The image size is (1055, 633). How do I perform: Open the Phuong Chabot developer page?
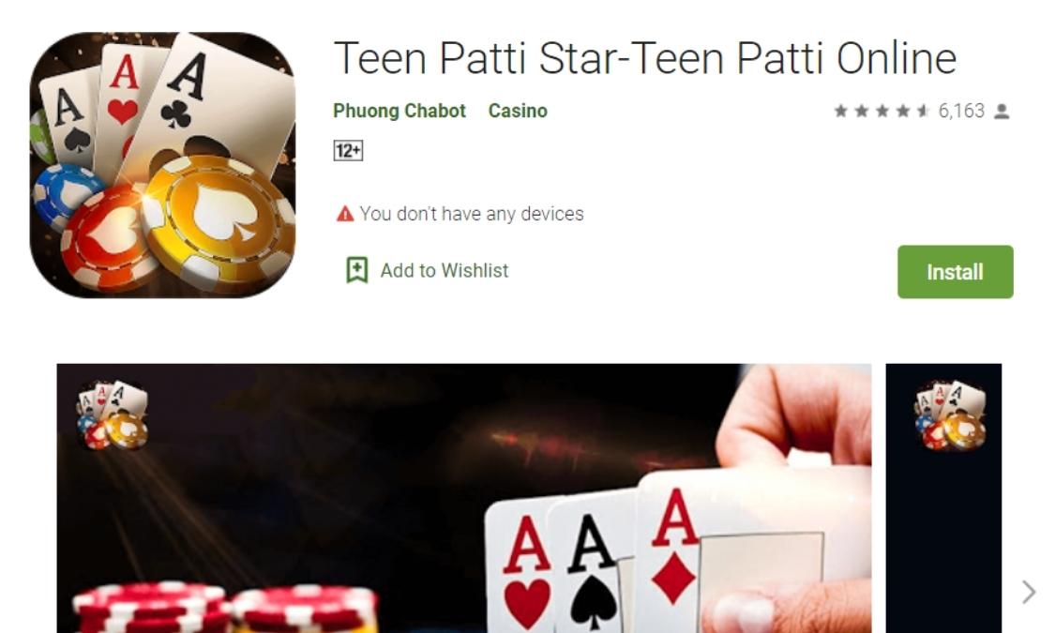[399, 111]
